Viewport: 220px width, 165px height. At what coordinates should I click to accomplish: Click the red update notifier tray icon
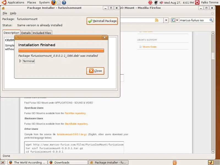click(150, 2)
